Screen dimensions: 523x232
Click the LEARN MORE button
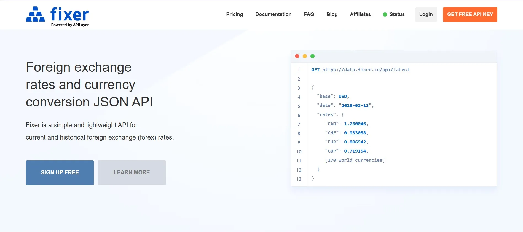[x=132, y=173]
